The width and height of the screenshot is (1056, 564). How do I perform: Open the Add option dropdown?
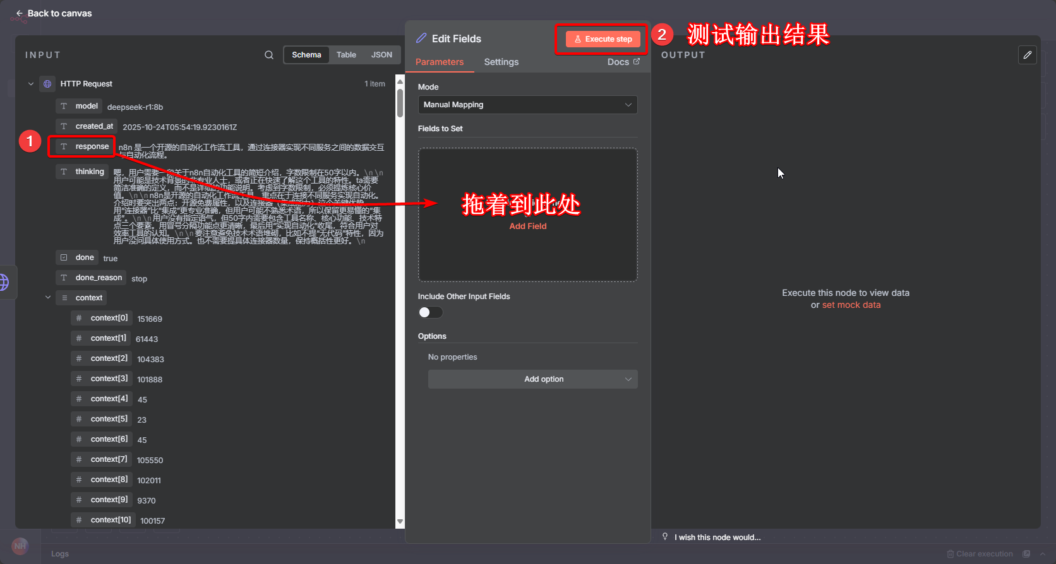tap(532, 379)
